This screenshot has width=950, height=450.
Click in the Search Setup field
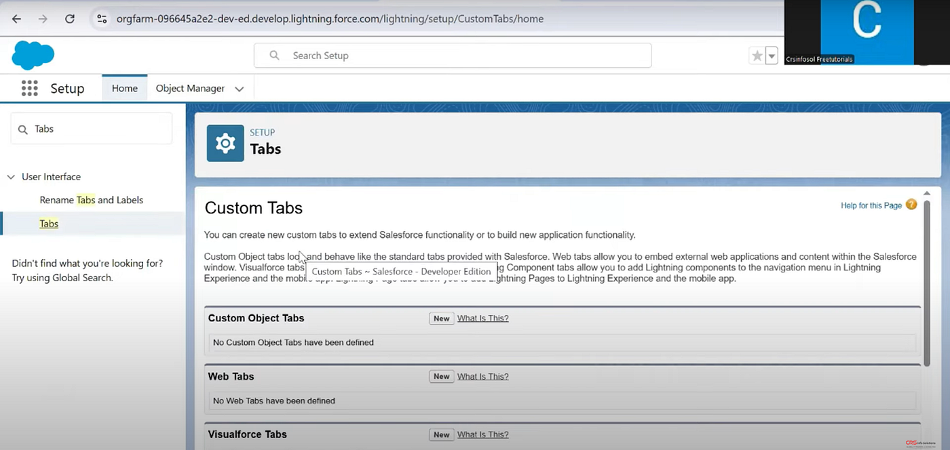453,56
